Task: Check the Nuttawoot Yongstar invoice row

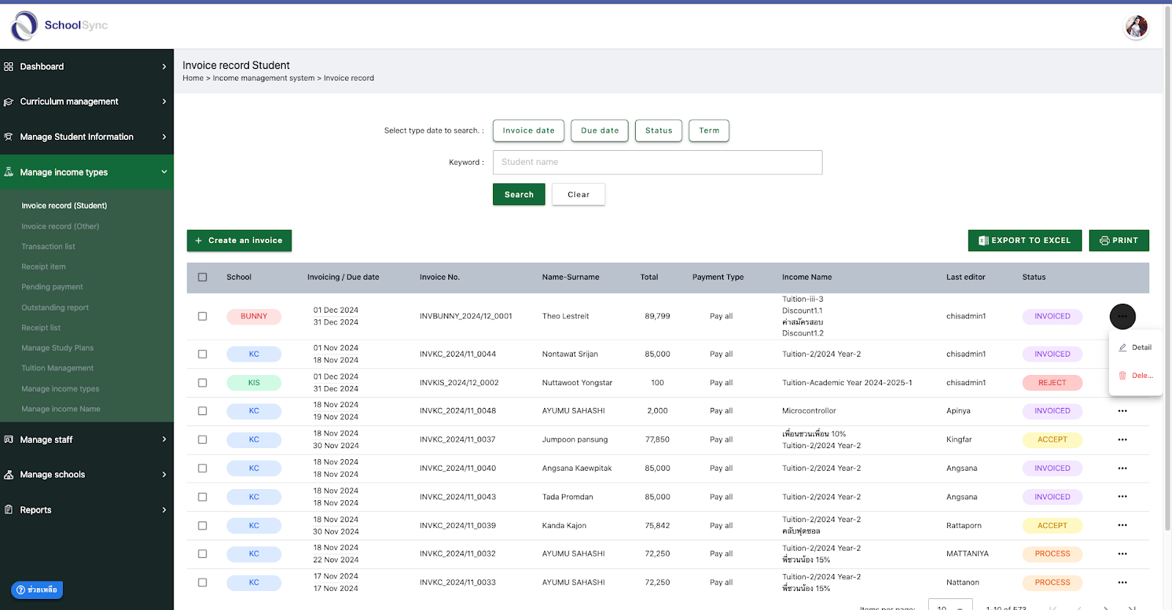Action: click(x=202, y=382)
